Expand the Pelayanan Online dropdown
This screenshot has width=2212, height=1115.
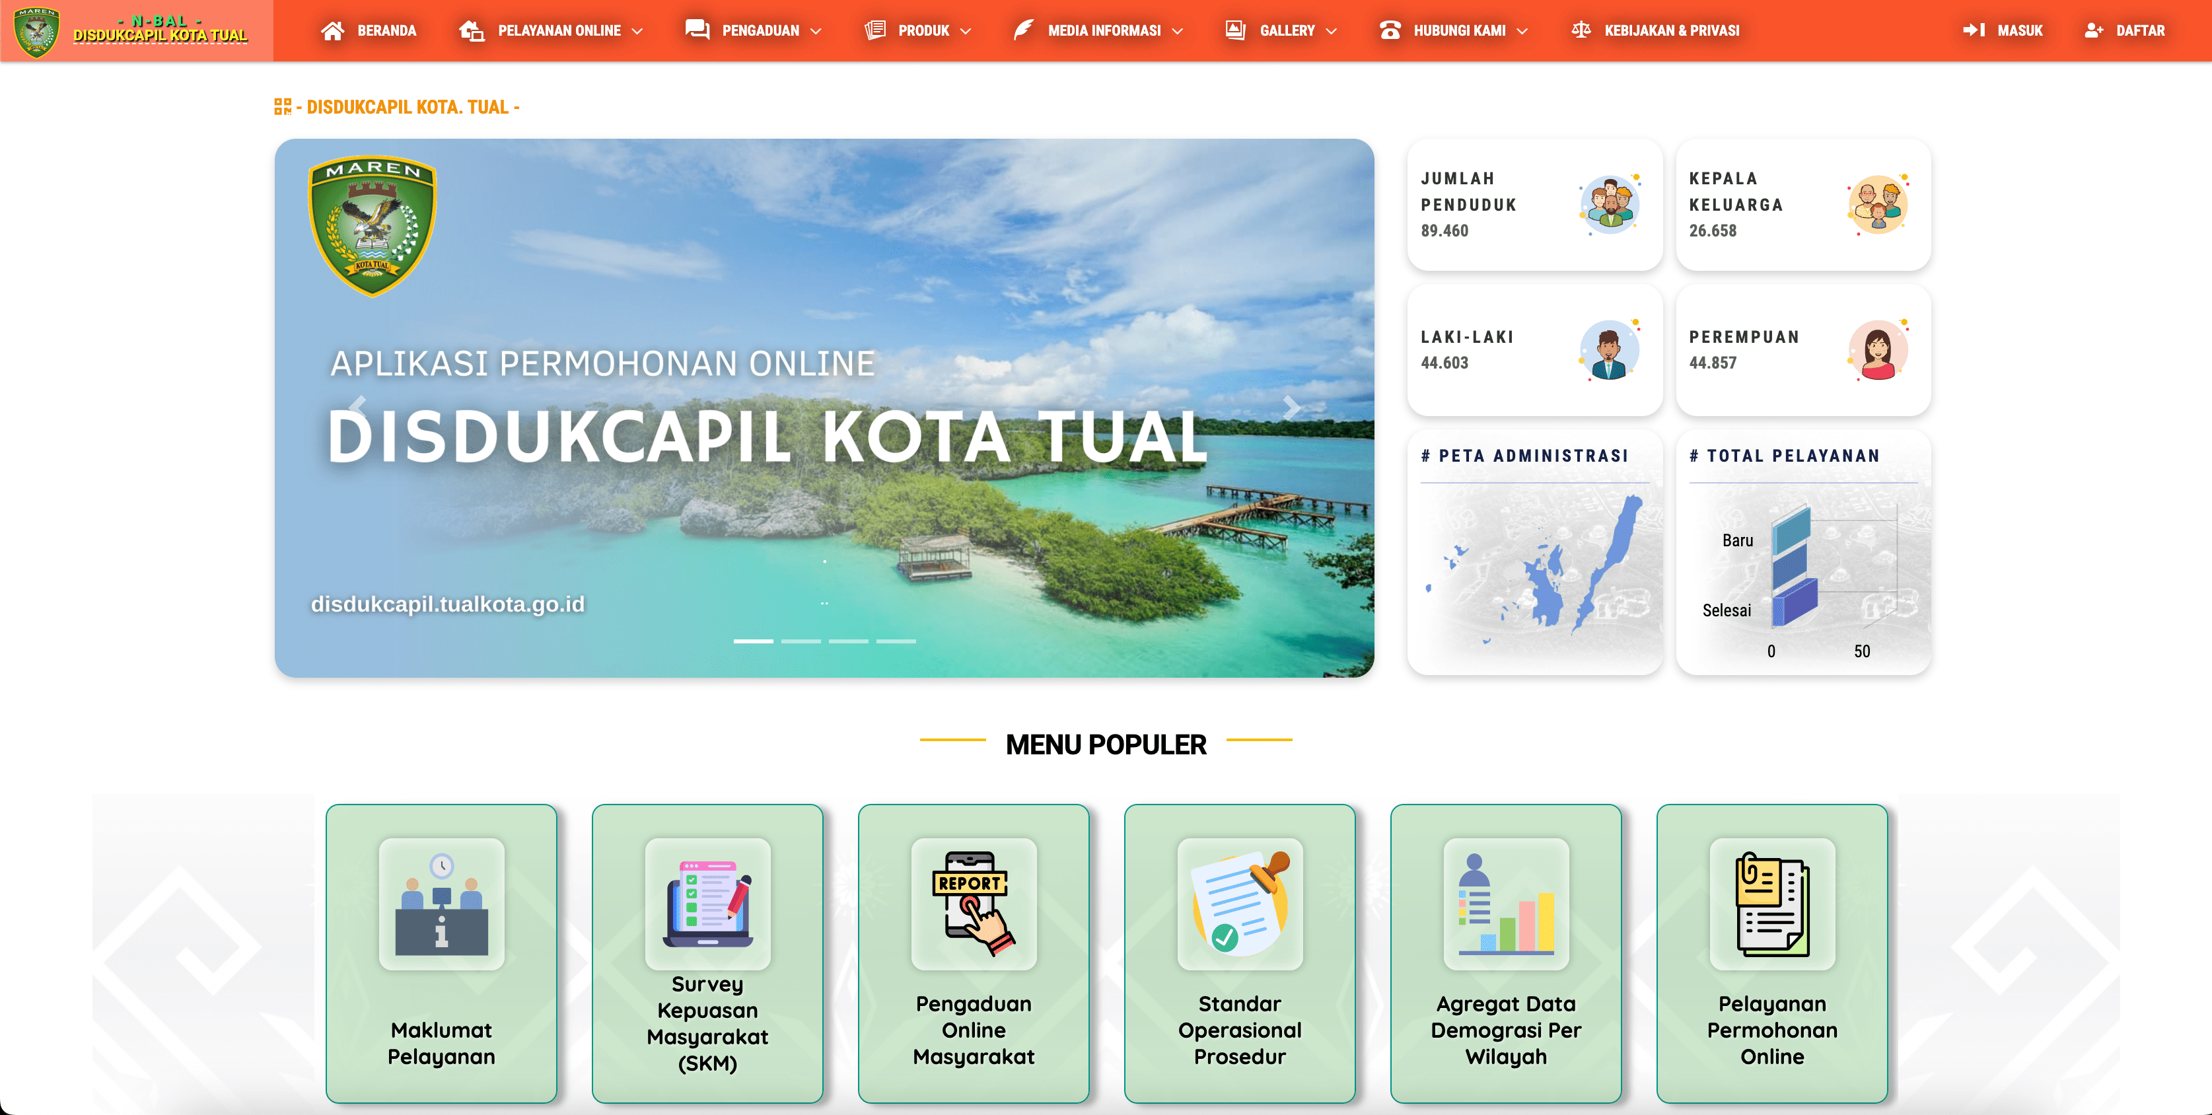click(x=552, y=31)
